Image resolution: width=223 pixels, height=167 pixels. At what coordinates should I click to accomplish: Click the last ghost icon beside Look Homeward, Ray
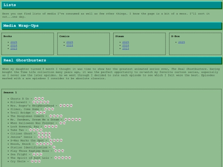coord(56,126)
